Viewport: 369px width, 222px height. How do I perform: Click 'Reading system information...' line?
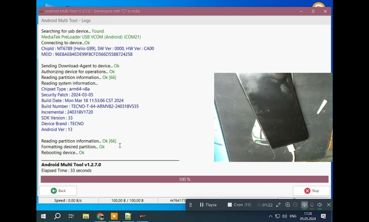click(70, 83)
